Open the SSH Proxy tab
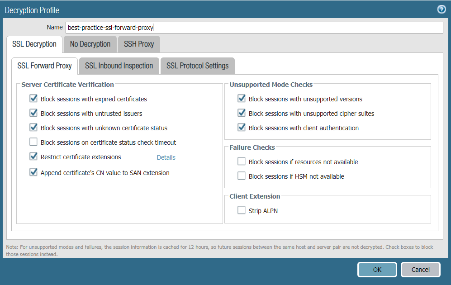The image size is (451, 285). click(139, 44)
